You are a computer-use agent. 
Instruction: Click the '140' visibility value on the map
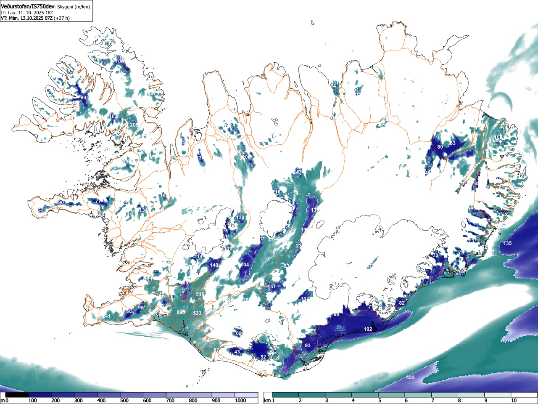point(214,265)
